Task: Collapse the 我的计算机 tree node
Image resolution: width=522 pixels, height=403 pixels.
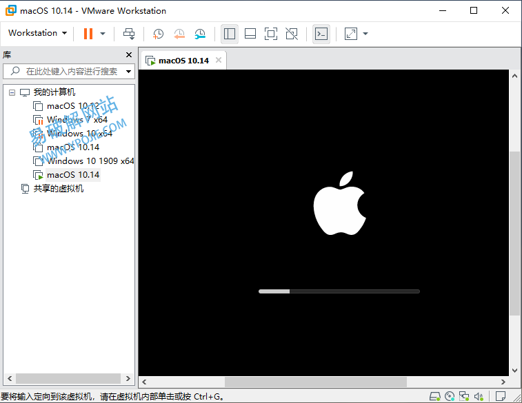Action: tap(12, 92)
